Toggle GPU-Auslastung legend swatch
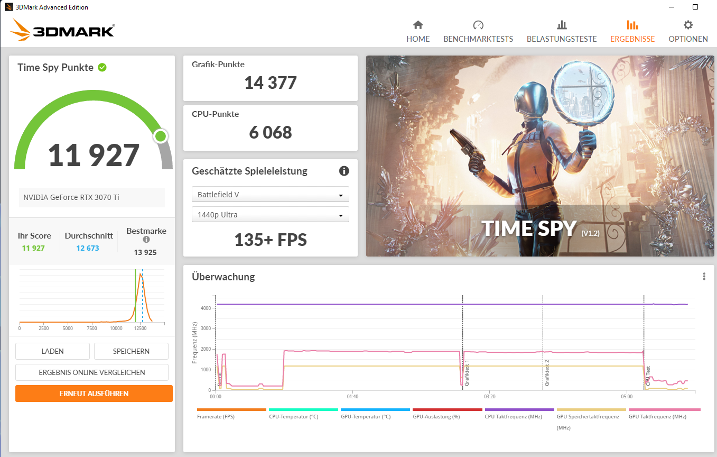 pos(448,409)
